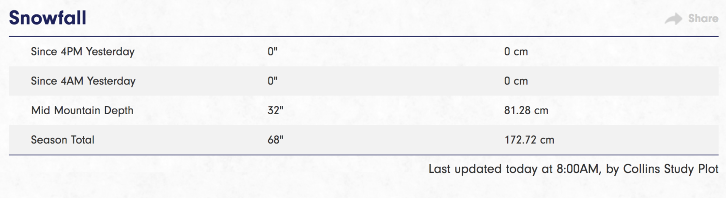Click the 172.72 cm value

point(529,140)
